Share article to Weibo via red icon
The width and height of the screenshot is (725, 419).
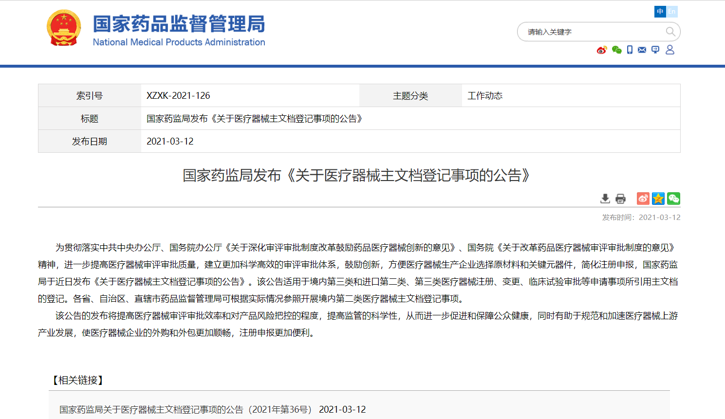(643, 199)
